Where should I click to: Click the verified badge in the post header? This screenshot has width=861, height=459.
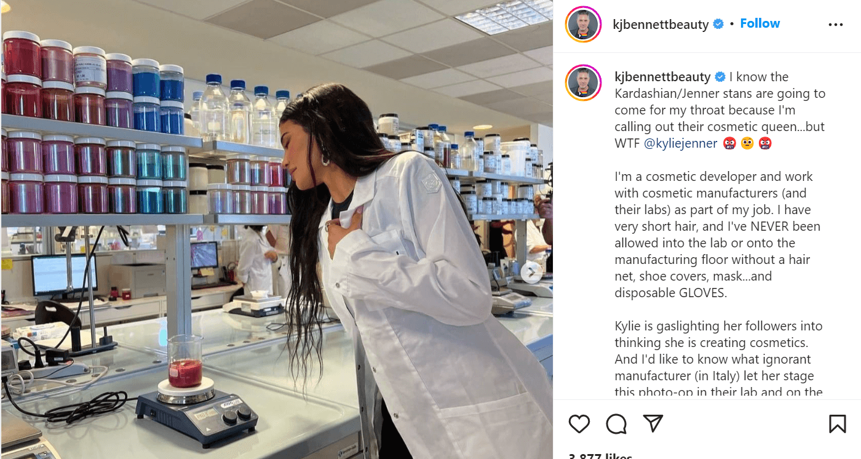tap(718, 25)
